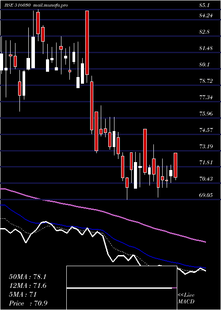221x310 pixels.
Task: Click the mail.munafa.pro source text
Action: coord(50,5)
